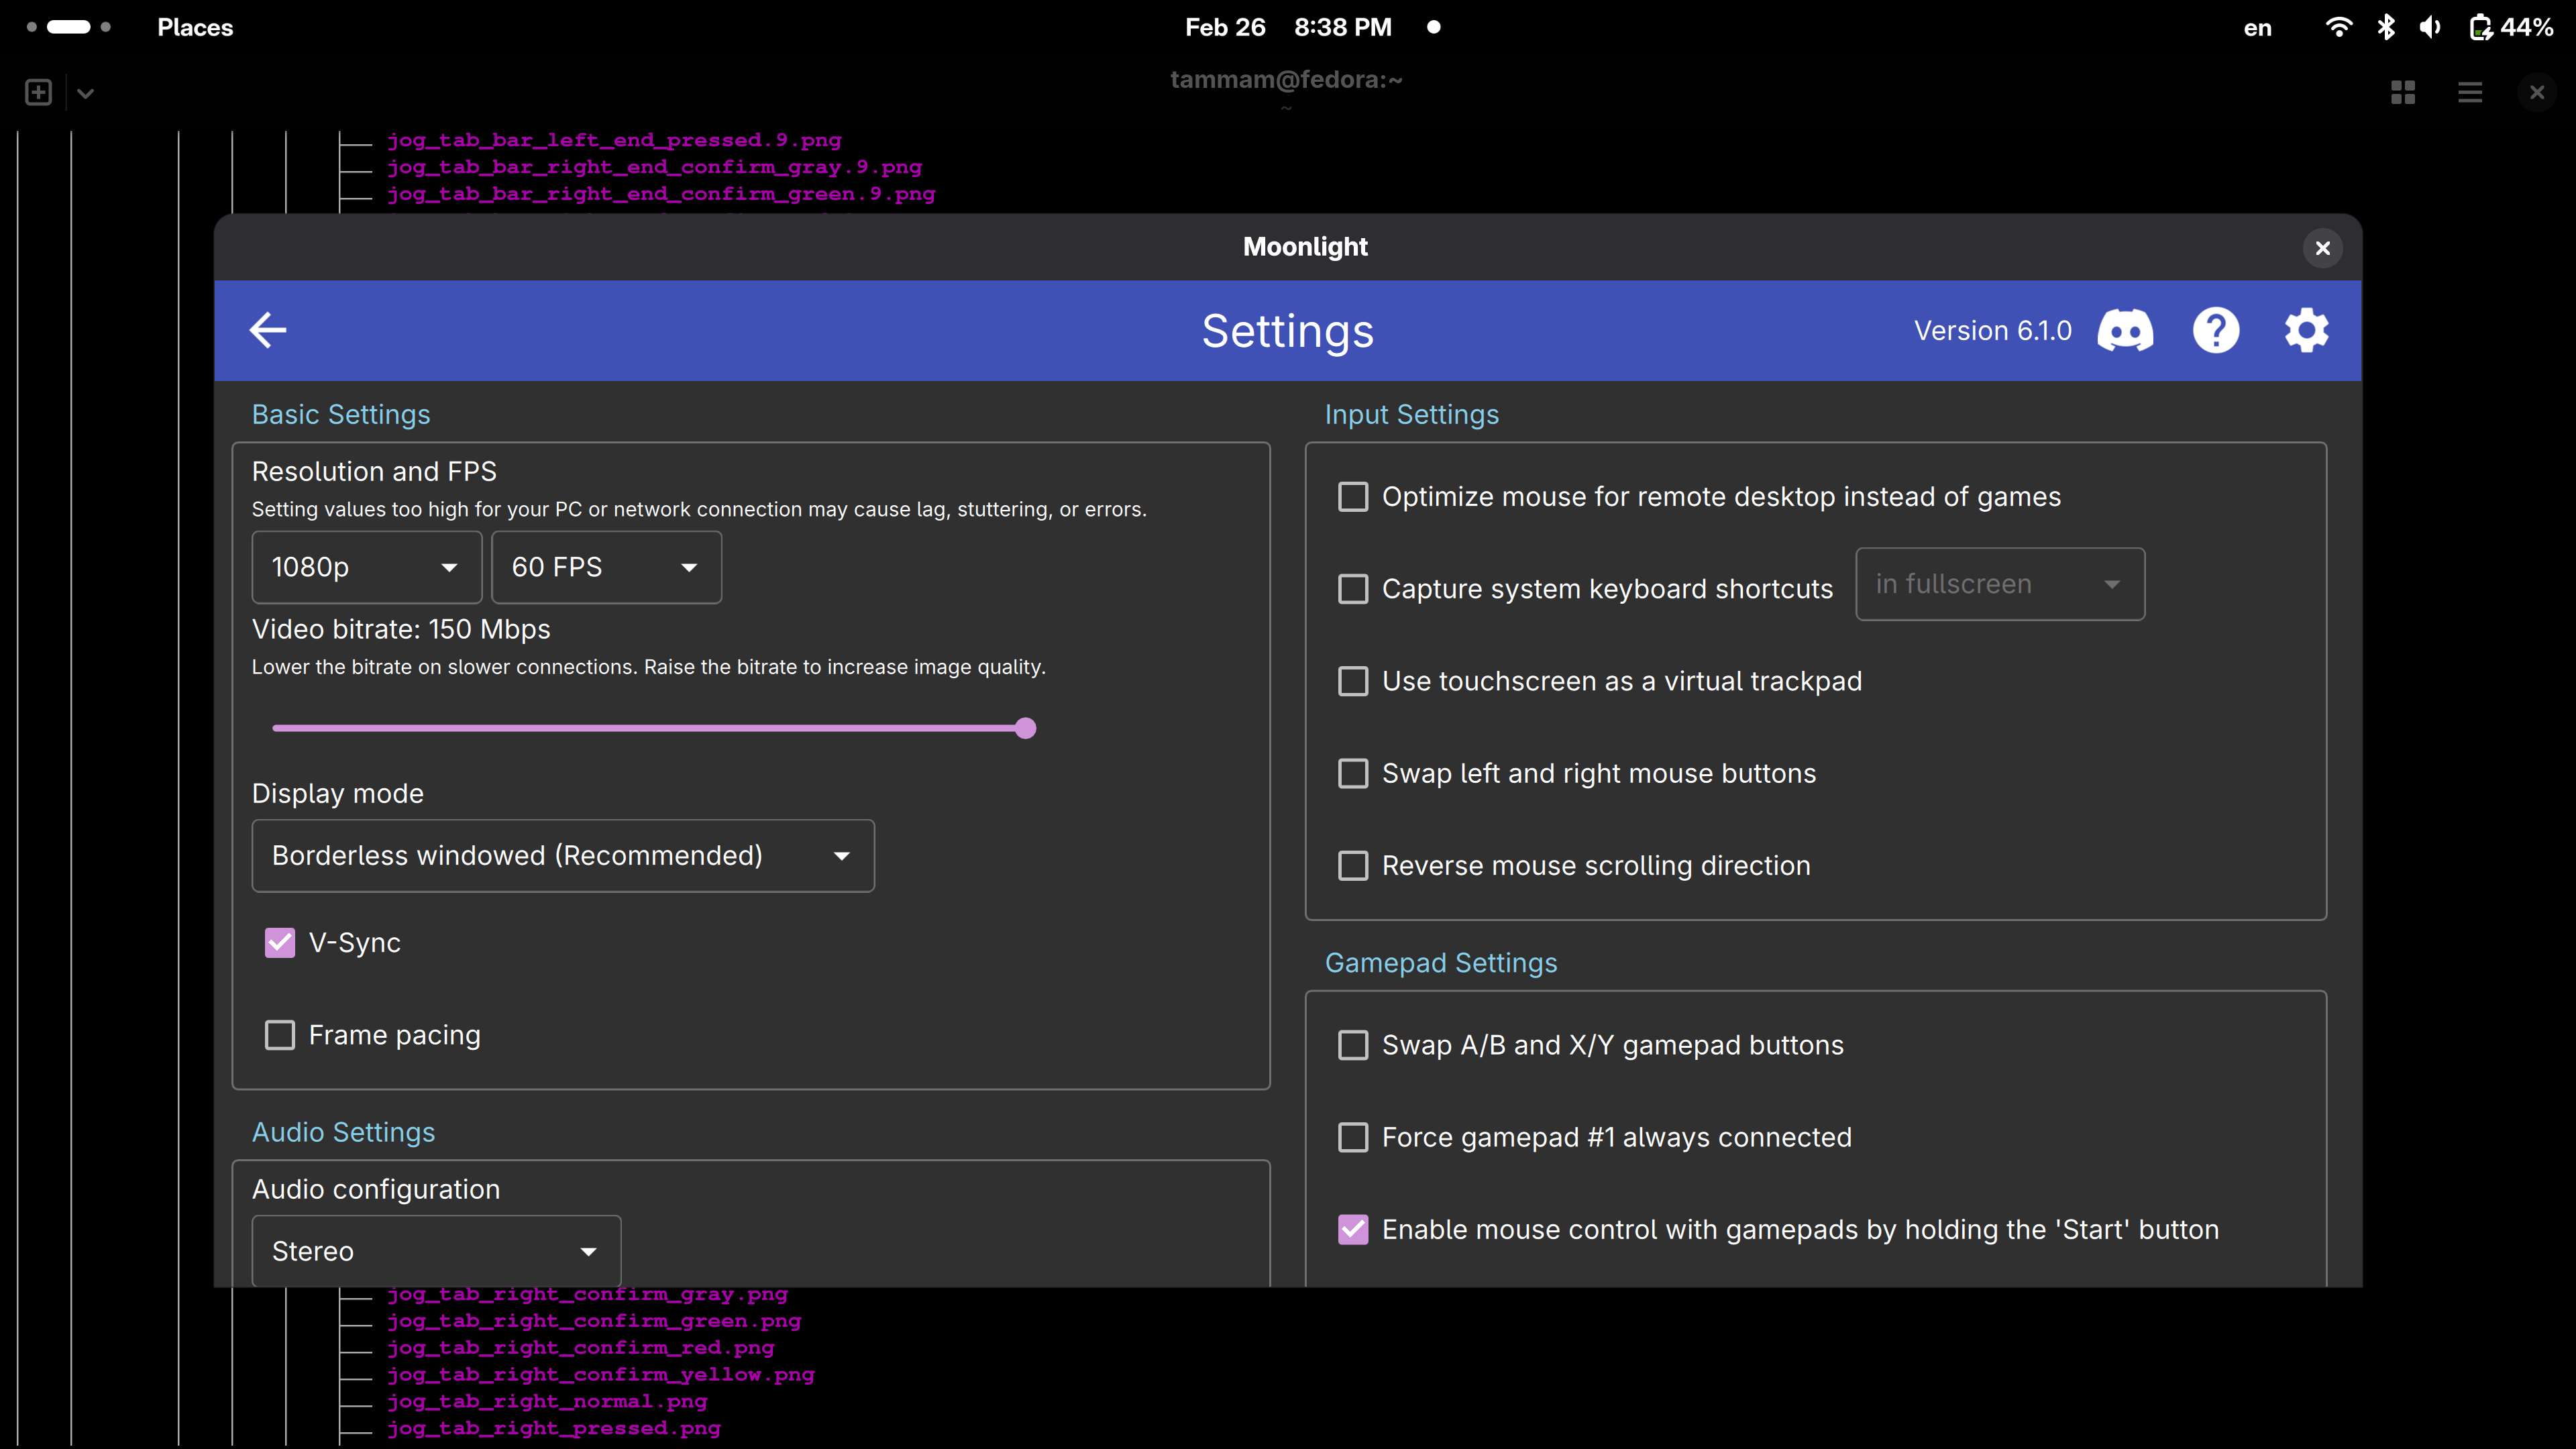
Task: Open the help question mark icon
Action: pos(2216,331)
